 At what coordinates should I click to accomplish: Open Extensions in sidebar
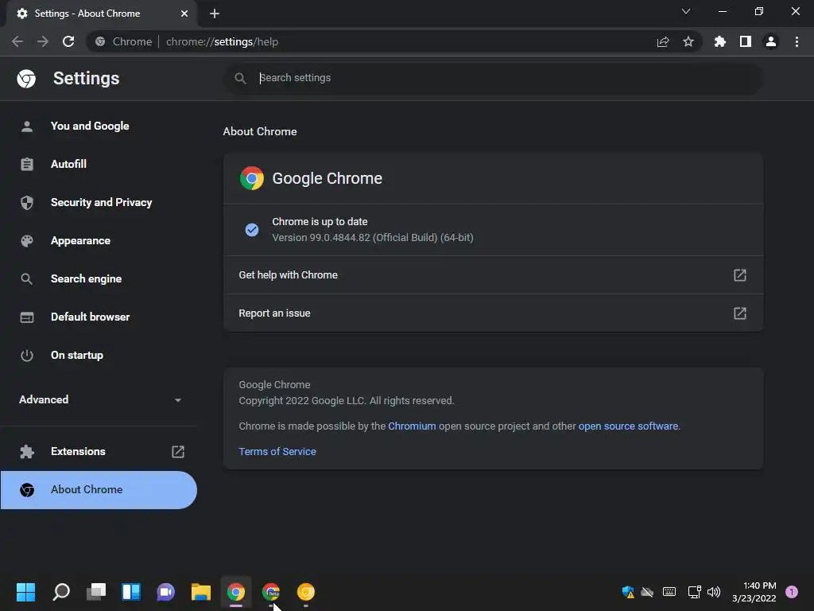[99, 452]
